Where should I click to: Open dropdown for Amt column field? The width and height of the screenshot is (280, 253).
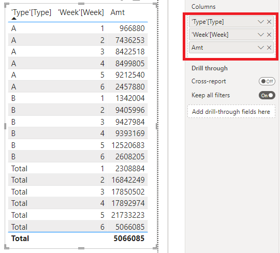click(261, 48)
